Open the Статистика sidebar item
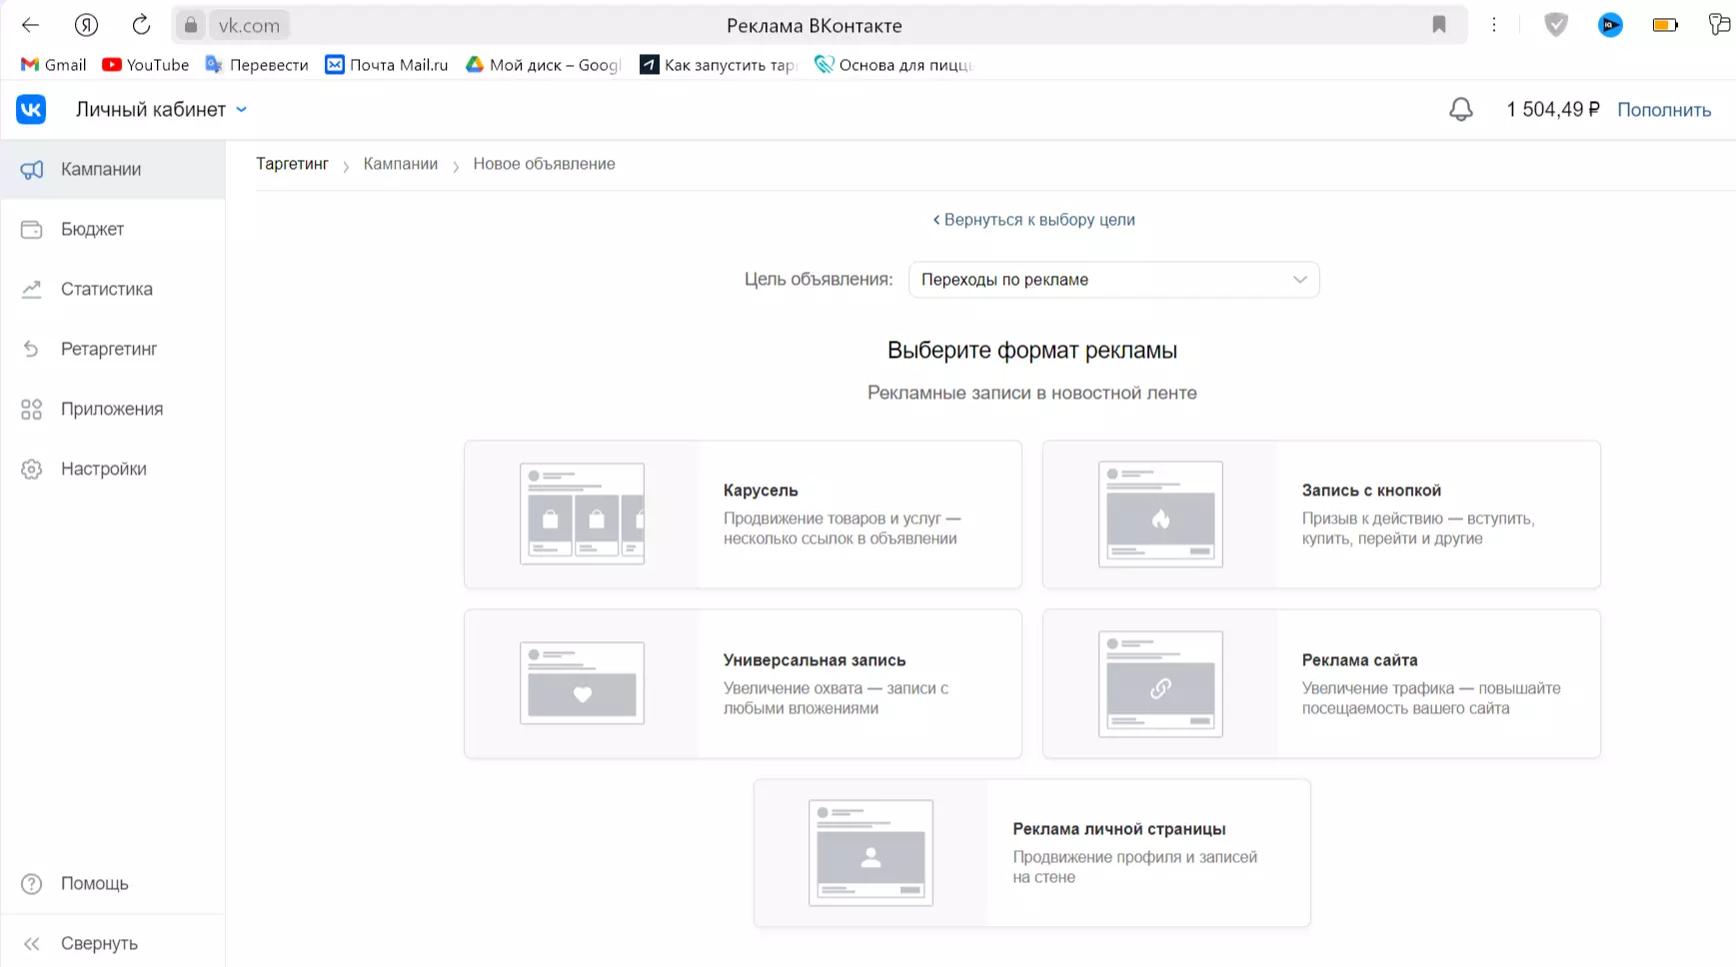The height and width of the screenshot is (967, 1736). 106,290
